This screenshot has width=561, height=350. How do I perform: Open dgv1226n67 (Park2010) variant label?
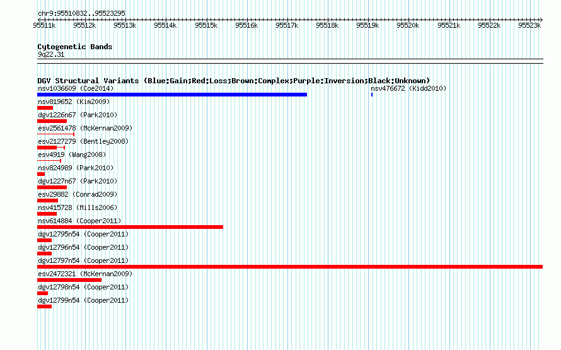pos(78,115)
